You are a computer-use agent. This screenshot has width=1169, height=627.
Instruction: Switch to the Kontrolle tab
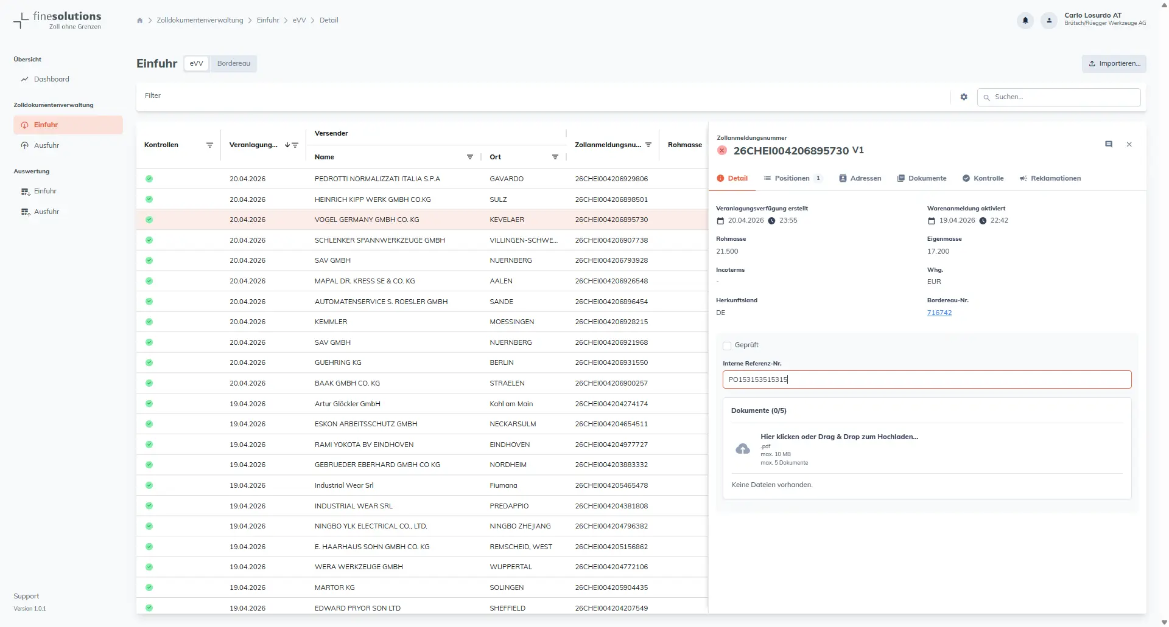pos(983,178)
